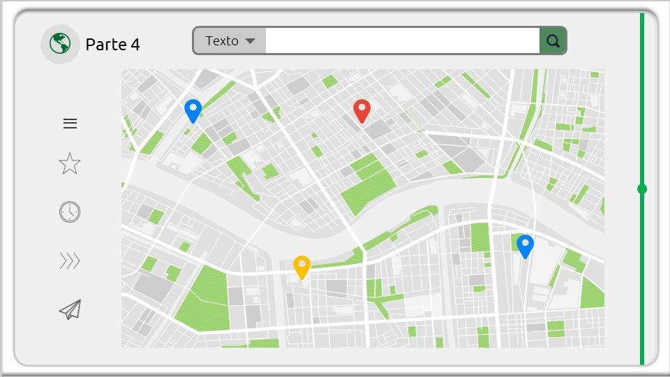Screen dimensions: 670x377
Task: Select the yellow map pin
Action: pyautogui.click(x=301, y=267)
